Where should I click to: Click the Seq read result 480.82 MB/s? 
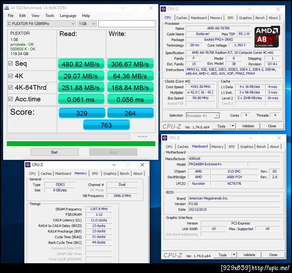point(81,64)
